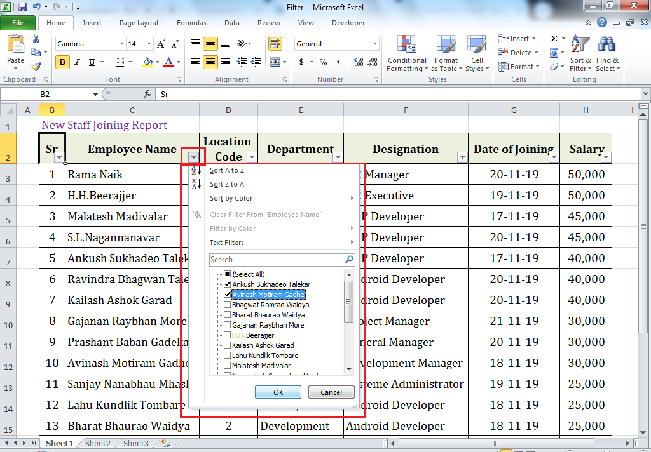Check Bharat Bhaurao Waidya checkbox
The width and height of the screenshot is (651, 452).
227,315
